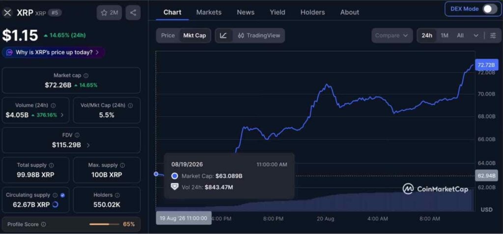The width and height of the screenshot is (503, 234).
Task: Click FDV info icon
Action: tap(77, 135)
